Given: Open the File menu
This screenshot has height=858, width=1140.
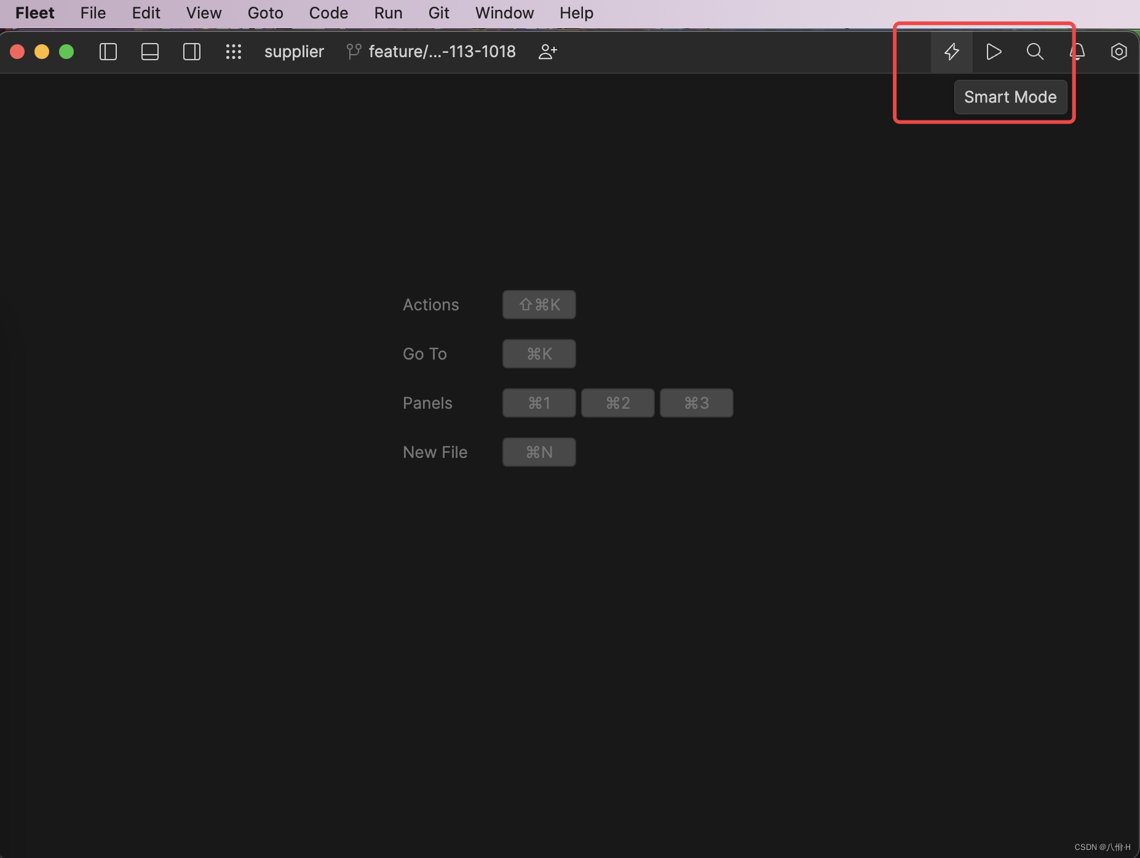Looking at the screenshot, I should [x=93, y=13].
